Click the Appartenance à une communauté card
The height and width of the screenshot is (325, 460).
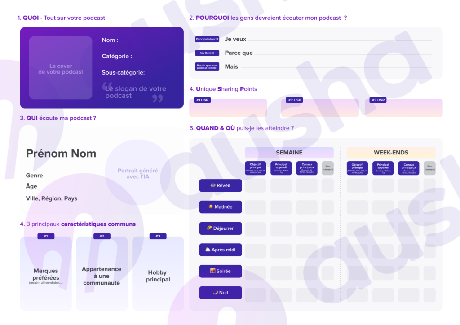coord(102,273)
